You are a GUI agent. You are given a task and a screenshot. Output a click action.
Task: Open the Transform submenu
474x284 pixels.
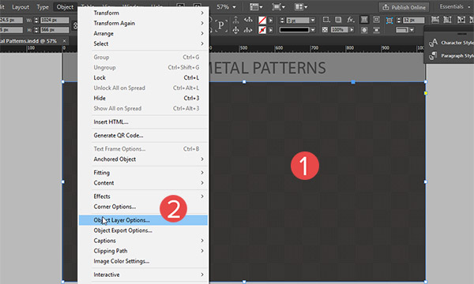[x=143, y=13]
